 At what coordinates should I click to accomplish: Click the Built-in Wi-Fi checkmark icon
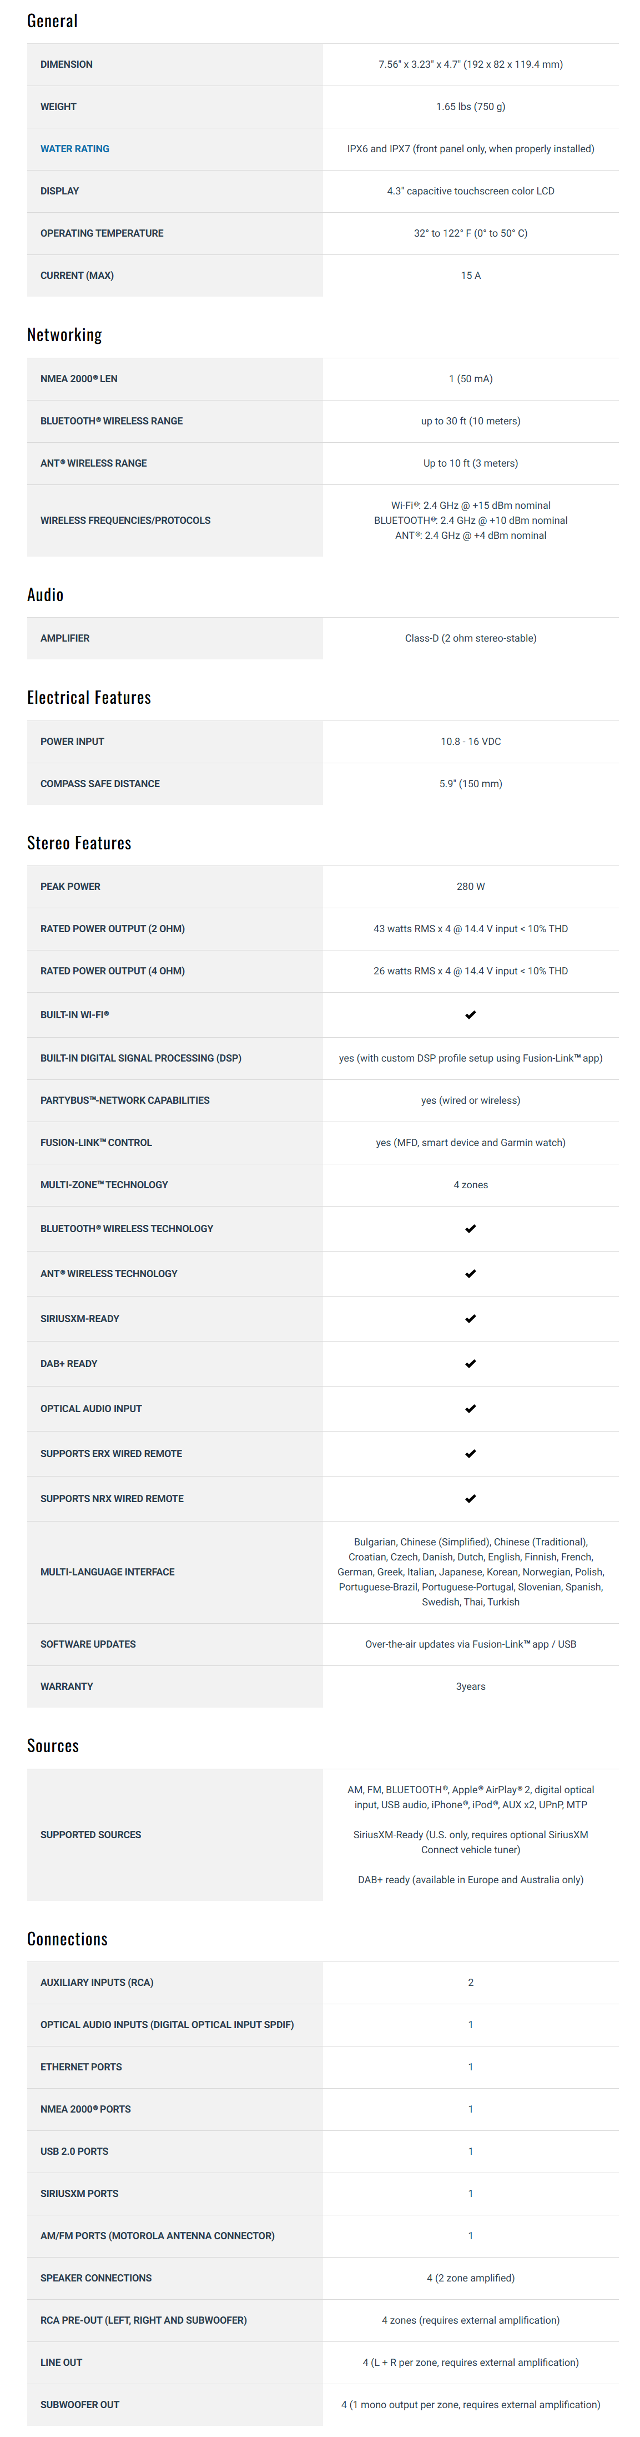pos(470,1014)
